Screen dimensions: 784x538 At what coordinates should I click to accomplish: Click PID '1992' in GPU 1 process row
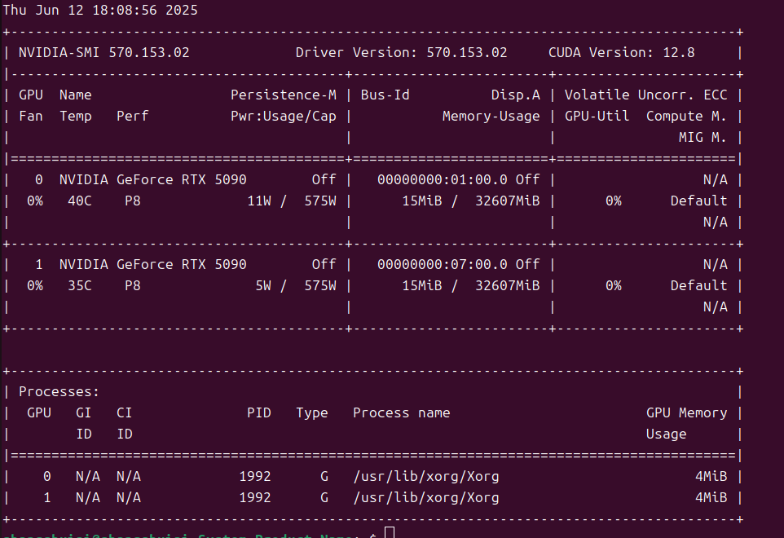click(255, 498)
